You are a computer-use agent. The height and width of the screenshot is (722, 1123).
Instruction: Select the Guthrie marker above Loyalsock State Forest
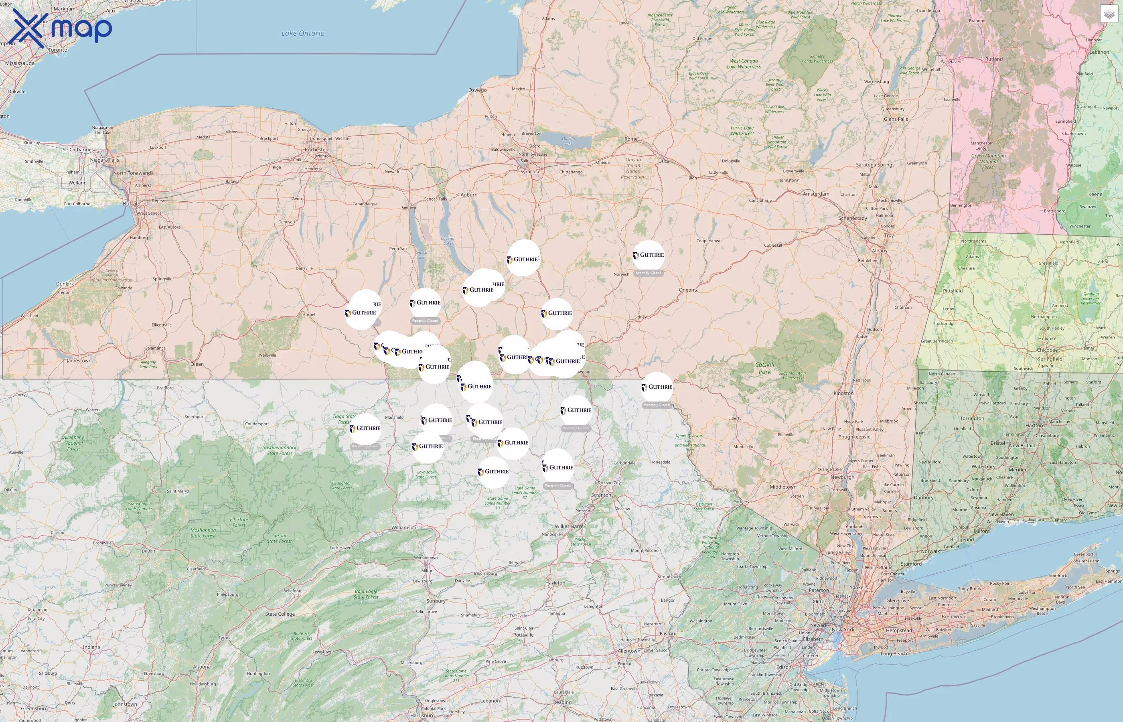(x=428, y=446)
